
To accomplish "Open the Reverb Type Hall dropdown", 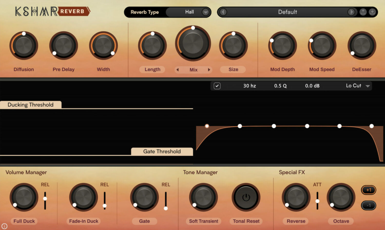I will point(188,12).
